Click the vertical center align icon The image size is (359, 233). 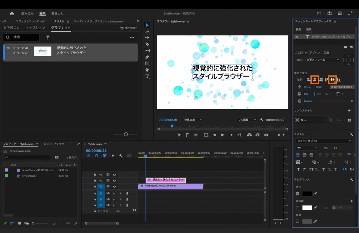332,80
